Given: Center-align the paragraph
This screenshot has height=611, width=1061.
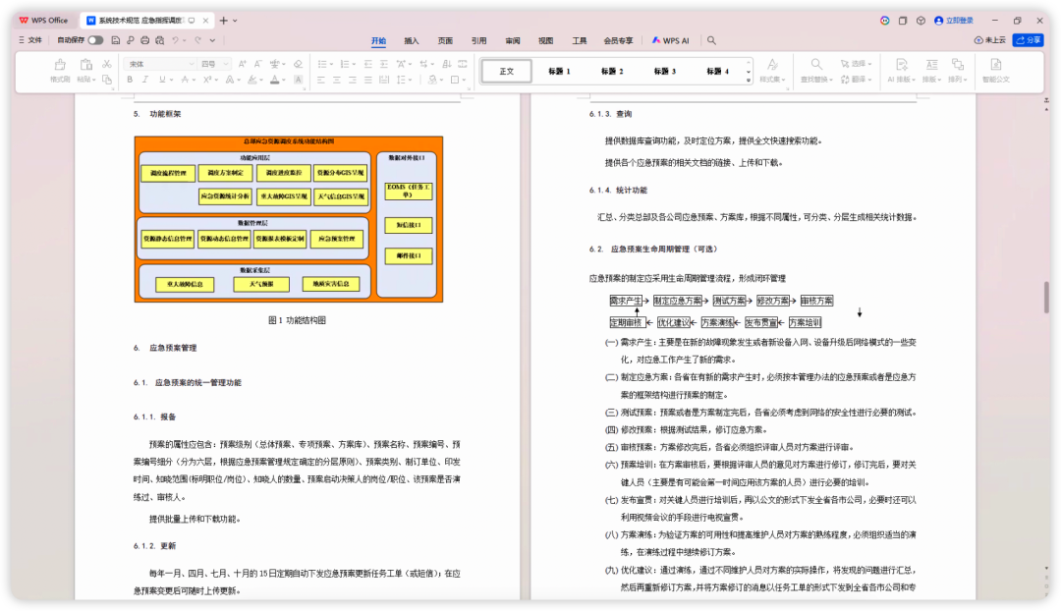Looking at the screenshot, I should pos(336,80).
